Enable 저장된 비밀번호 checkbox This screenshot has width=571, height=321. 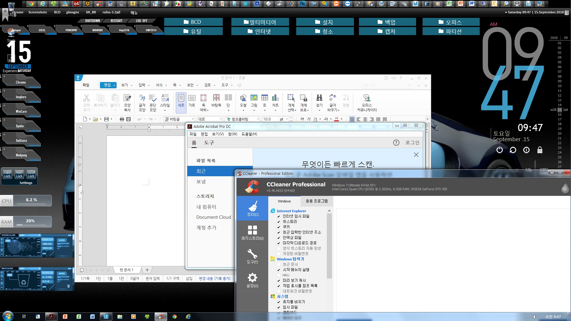[279, 254]
